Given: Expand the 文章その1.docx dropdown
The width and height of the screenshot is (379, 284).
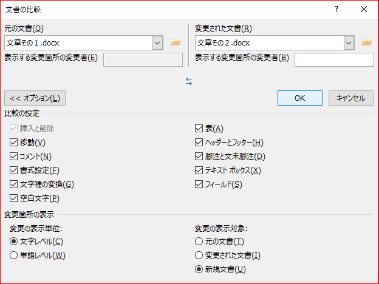Looking at the screenshot, I should 157,43.
